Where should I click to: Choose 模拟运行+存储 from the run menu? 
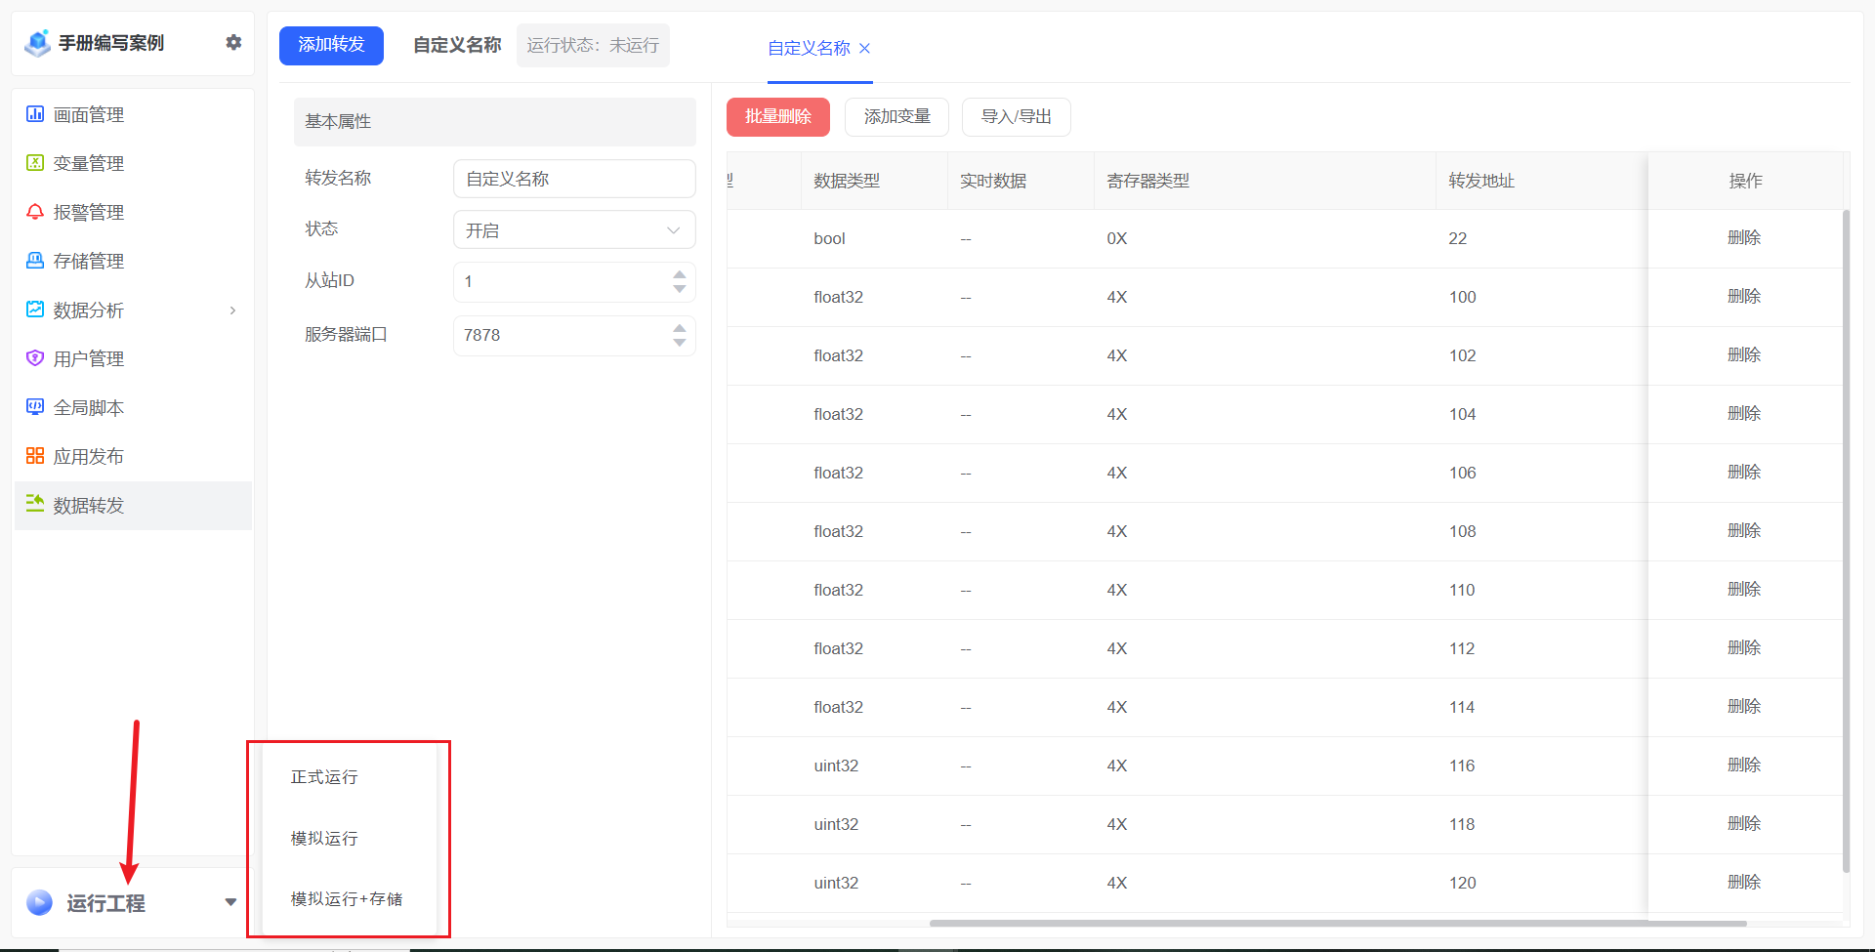coord(347,899)
